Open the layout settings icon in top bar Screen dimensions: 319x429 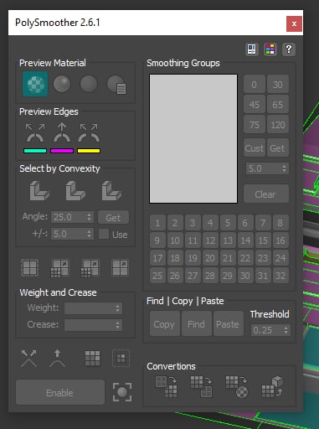[x=252, y=49]
